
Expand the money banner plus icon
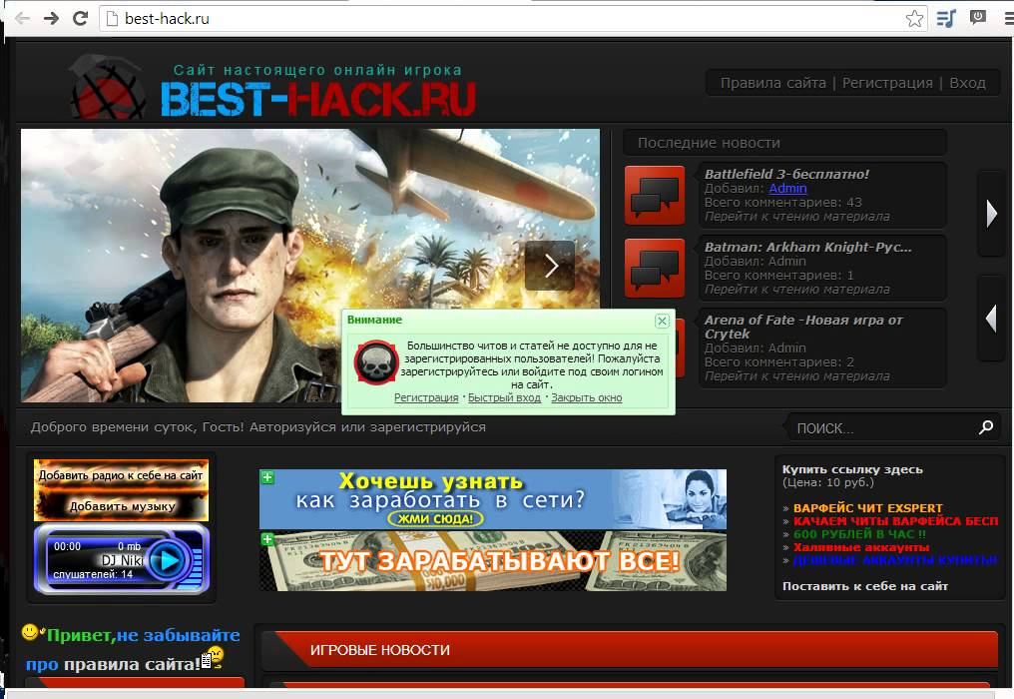[267, 539]
